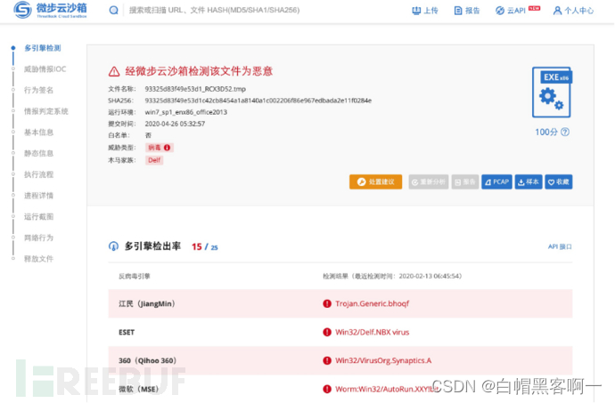Click the alert icon beside Worm:Win32/AutoRun
The height and width of the screenshot is (403, 615).
(x=327, y=389)
